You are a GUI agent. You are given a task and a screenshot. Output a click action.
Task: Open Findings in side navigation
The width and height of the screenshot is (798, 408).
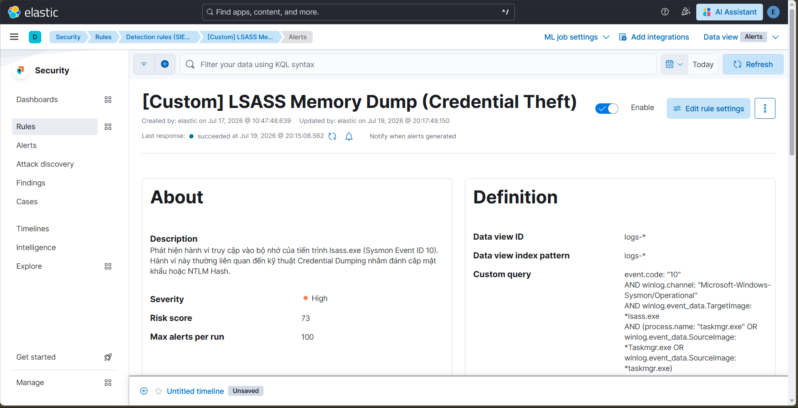pos(31,183)
